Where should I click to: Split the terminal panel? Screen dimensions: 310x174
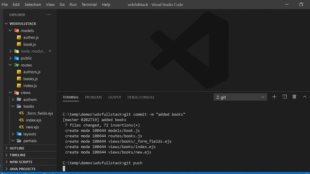point(284,97)
